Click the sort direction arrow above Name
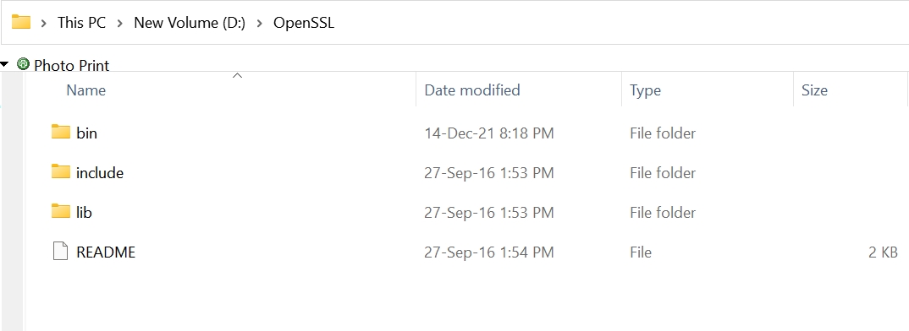The height and width of the screenshot is (331, 909). pos(237,76)
